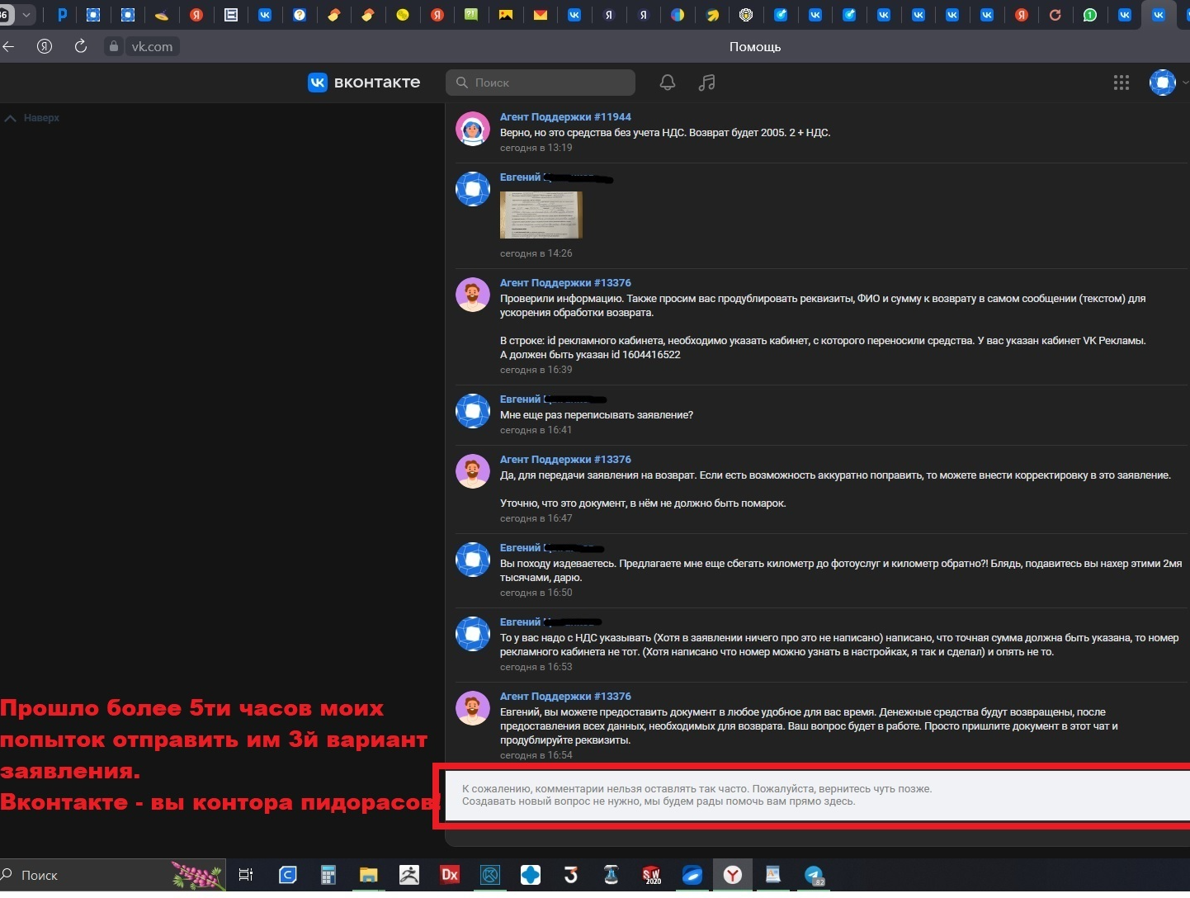Click the Поиск search field in VK header
Screen dimensions: 1190x898
tap(541, 83)
